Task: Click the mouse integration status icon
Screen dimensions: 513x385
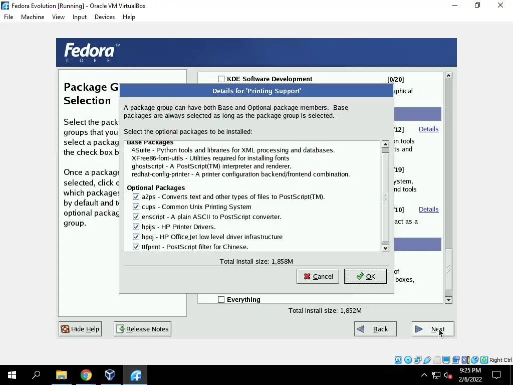Action: pos(475,360)
